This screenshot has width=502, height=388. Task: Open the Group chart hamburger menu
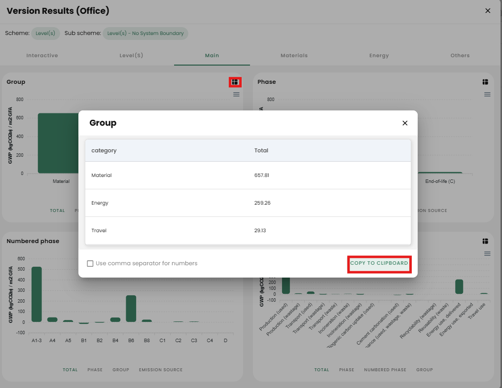click(x=236, y=94)
